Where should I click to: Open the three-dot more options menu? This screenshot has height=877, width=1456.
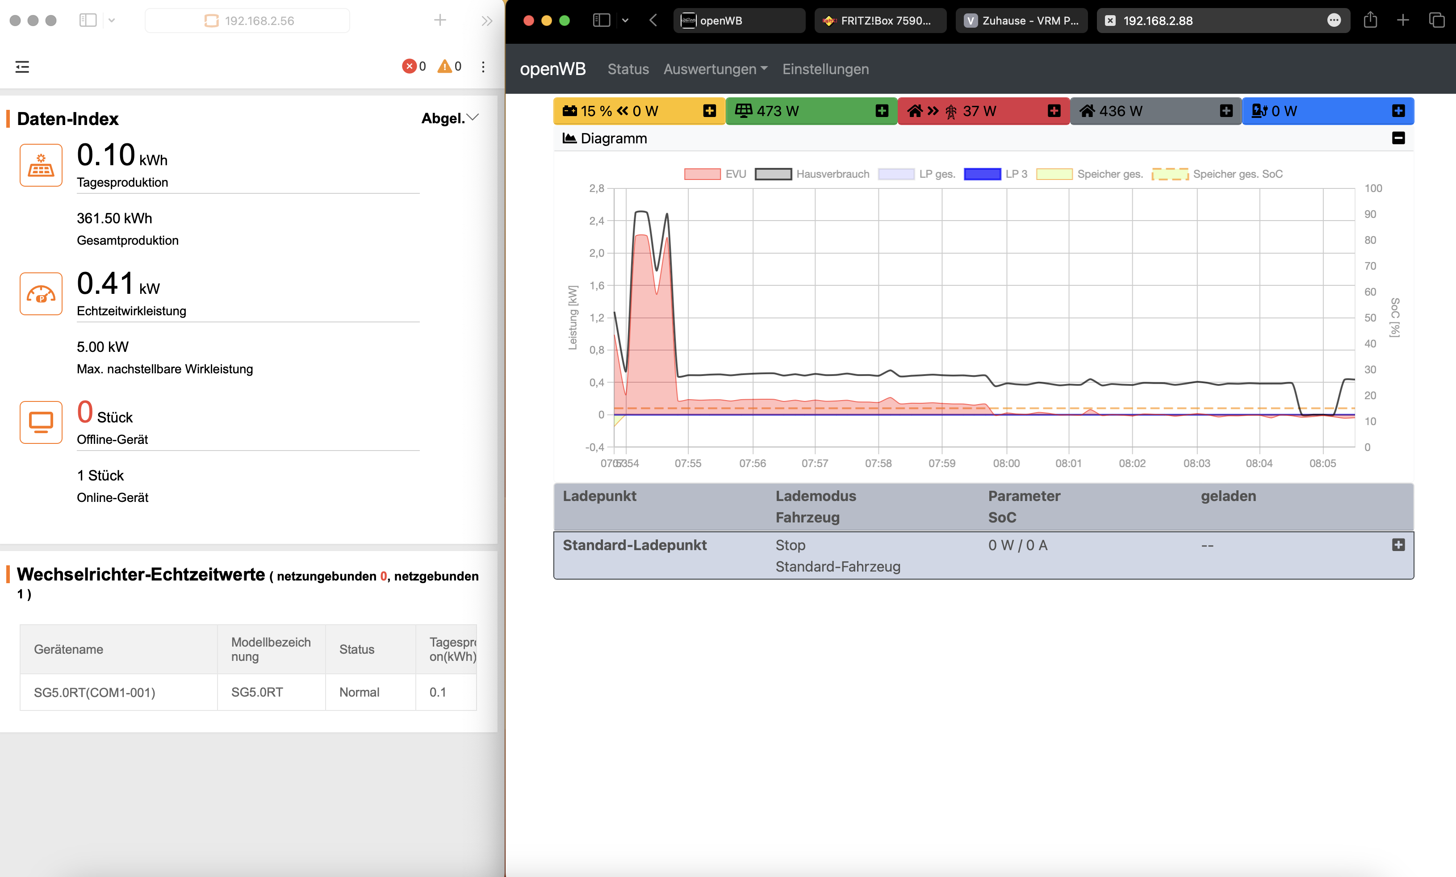(483, 67)
